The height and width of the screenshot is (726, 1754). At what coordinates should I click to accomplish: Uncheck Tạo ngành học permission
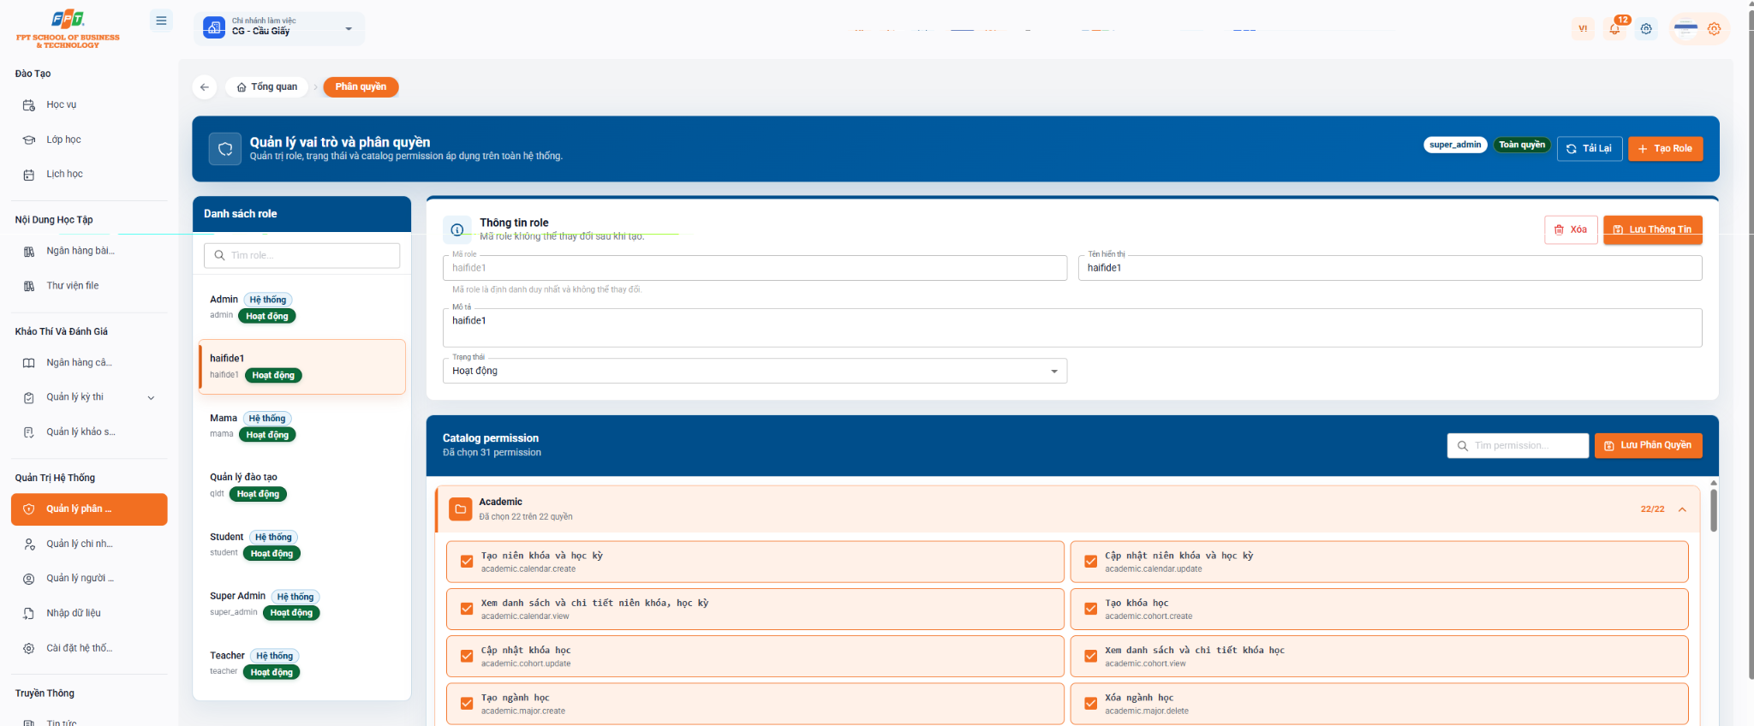coord(467,704)
